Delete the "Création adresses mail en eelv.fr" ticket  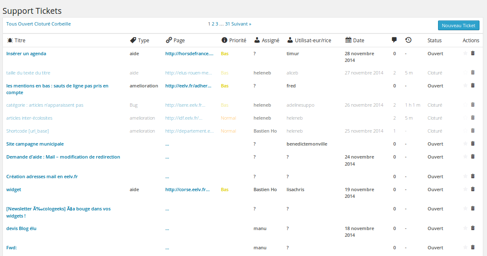point(473,177)
